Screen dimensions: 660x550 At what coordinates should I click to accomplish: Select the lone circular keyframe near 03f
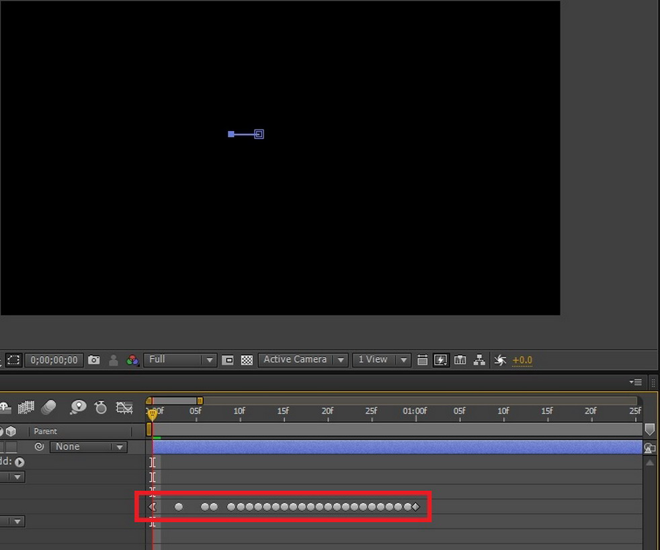(179, 507)
